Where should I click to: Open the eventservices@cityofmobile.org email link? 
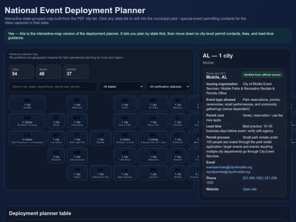point(229,167)
